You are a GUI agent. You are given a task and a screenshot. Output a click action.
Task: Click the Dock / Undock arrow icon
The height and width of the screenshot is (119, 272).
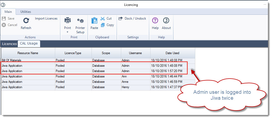(x=121, y=18)
